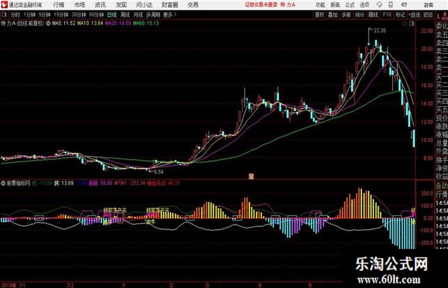Expand the 更多 period options
Viewport: 448px width, 288px height.
coord(170,15)
